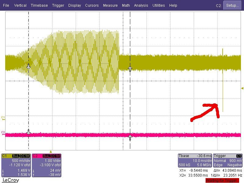Click the -30.6 ms timebase delay value
This screenshot has height=183, width=244.
click(204, 156)
